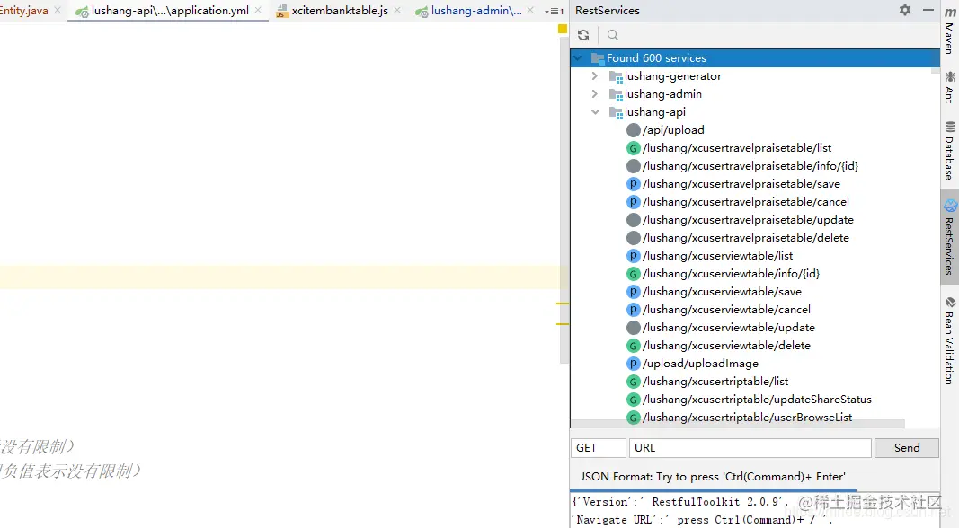This screenshot has height=528, width=959.
Task: Collapse the lushang-api node
Action: tap(595, 112)
